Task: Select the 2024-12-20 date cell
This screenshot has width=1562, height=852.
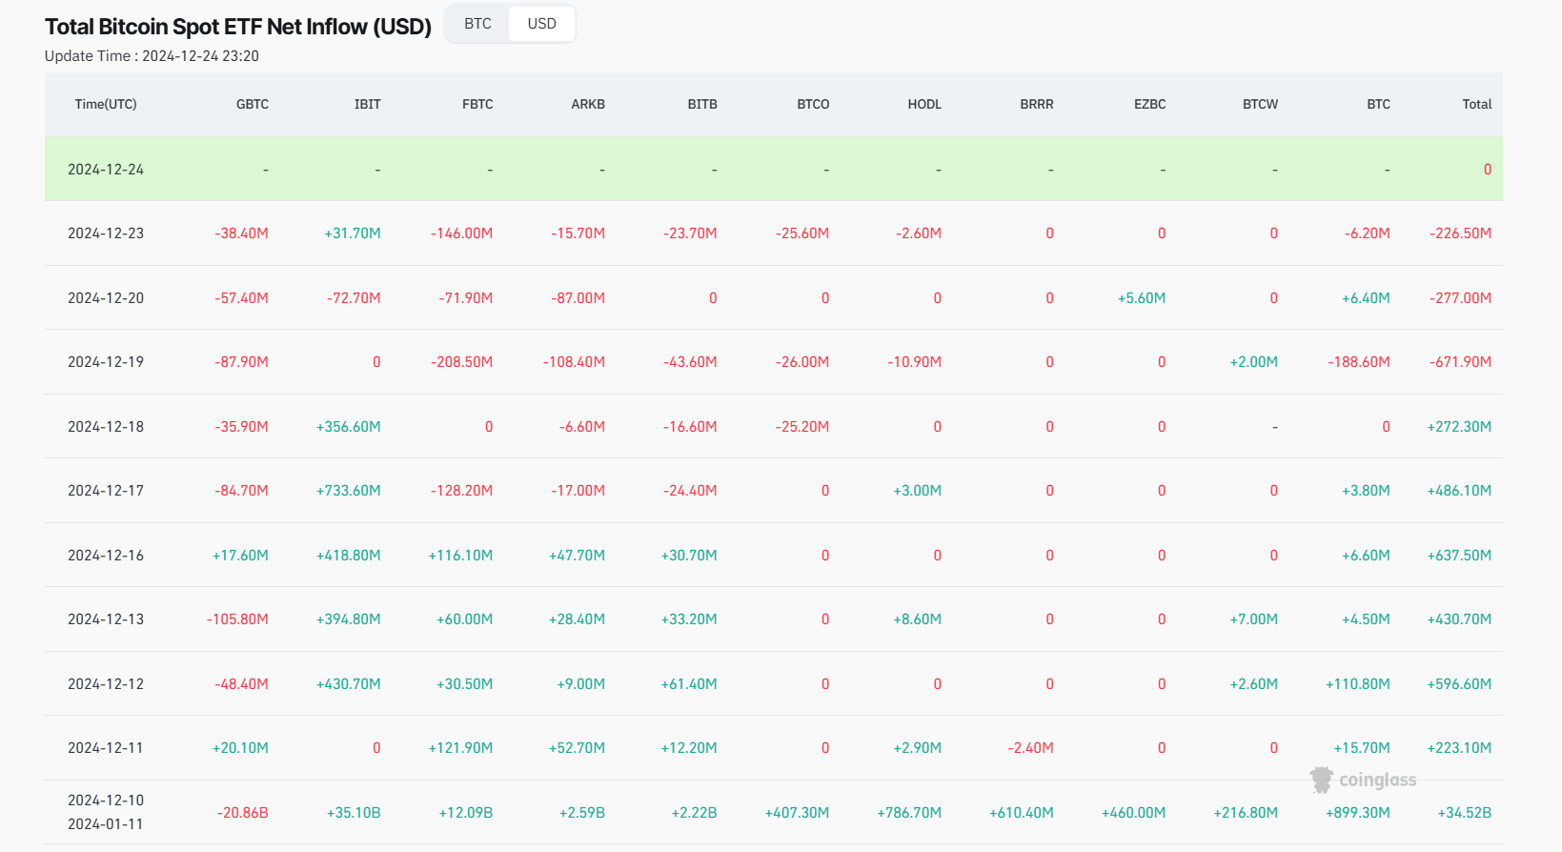Action: click(x=106, y=298)
